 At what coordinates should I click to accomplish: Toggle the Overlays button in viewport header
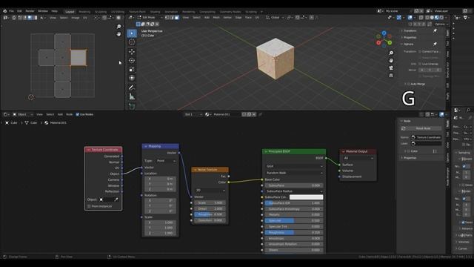point(410,18)
